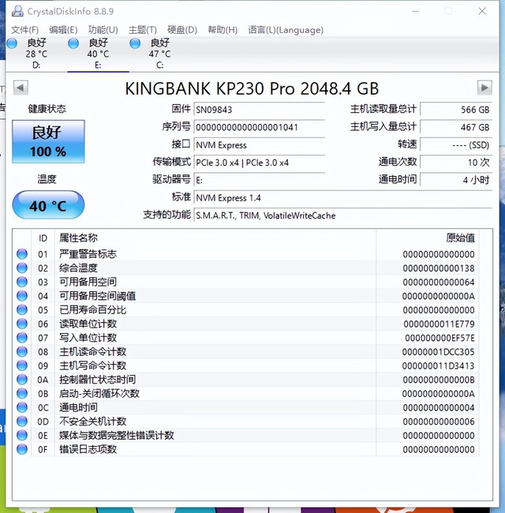Screen dimensions: 505x513
Task: Click host reads total value 566 GB
Action: tap(456, 110)
